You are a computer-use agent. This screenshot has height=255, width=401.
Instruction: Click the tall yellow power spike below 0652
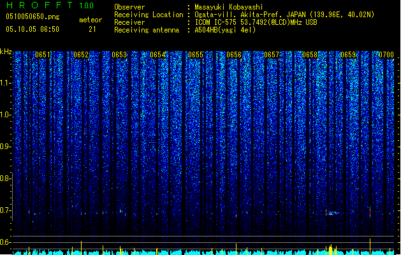tap(82, 247)
